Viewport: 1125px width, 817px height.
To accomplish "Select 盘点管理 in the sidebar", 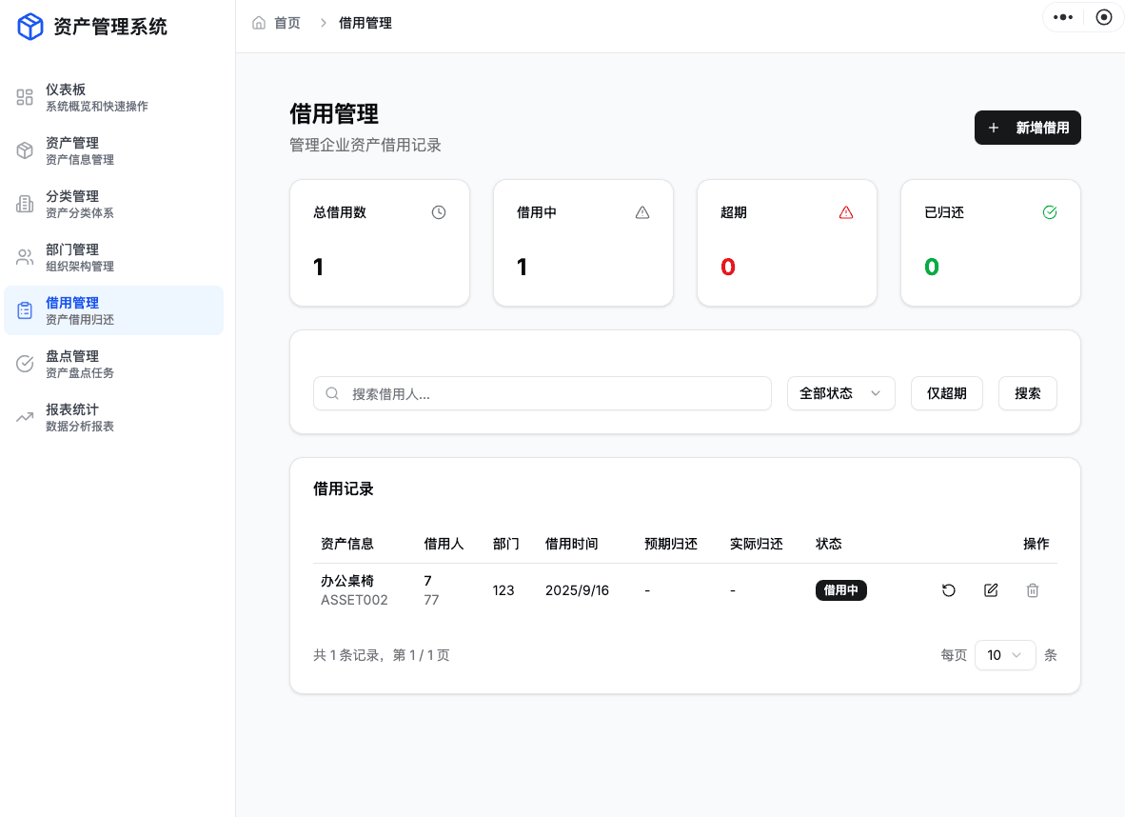I will [113, 364].
